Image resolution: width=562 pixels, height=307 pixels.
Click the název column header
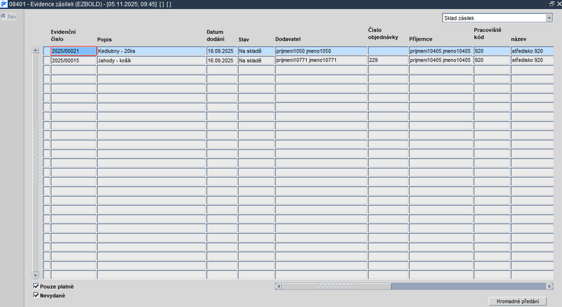pos(518,39)
